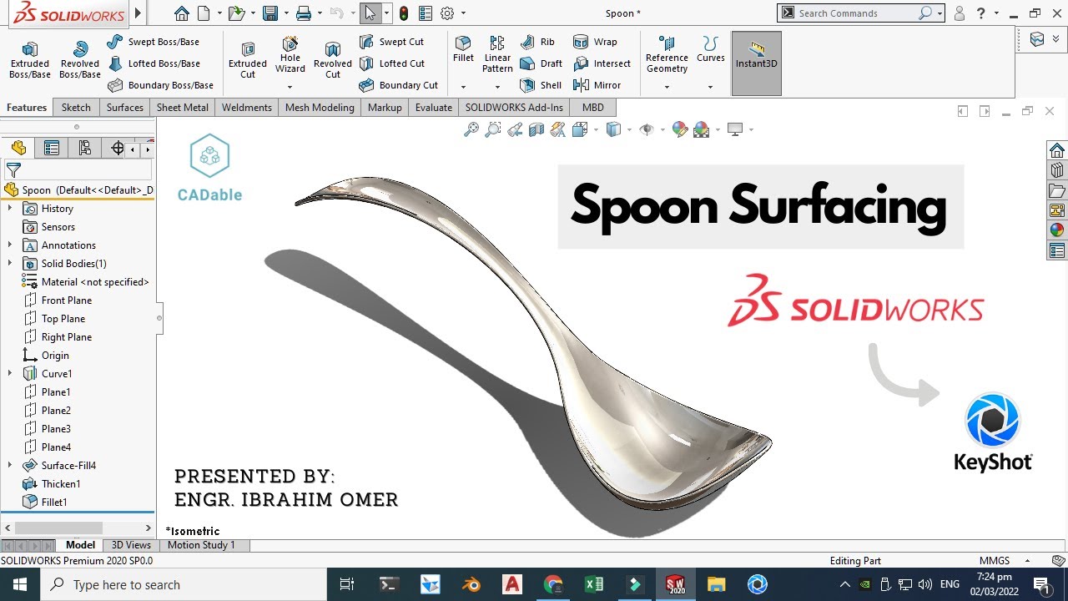Open the Reference Geometry dropdown arrow
The height and width of the screenshot is (601, 1068).
[667, 87]
